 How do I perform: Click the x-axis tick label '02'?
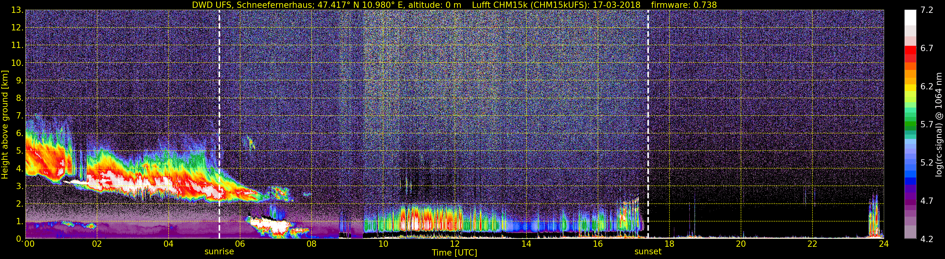pyautogui.click(x=97, y=244)
